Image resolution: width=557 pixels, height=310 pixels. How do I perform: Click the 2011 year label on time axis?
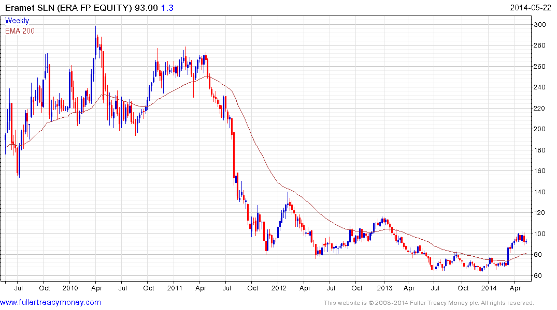click(175, 288)
